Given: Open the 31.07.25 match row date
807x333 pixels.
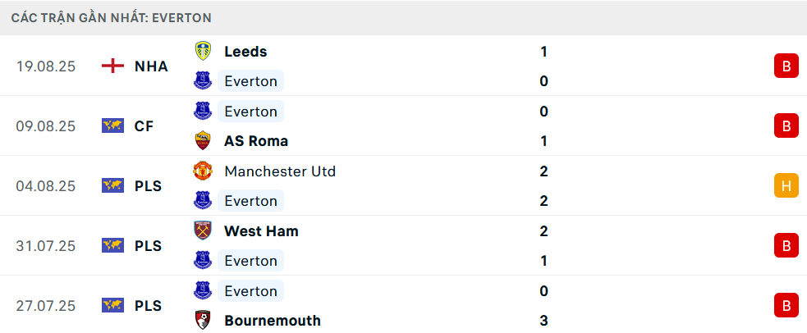Looking at the screenshot, I should click(x=46, y=246).
